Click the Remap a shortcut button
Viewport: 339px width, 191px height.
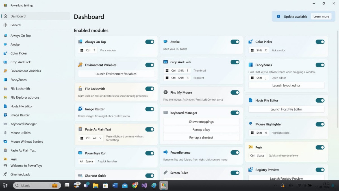(201, 137)
